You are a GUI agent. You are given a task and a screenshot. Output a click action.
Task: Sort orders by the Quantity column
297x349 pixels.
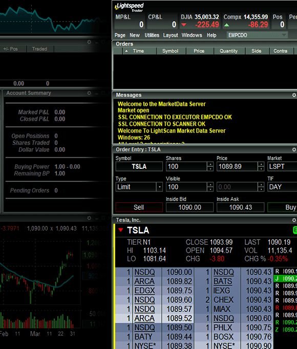click(229, 51)
